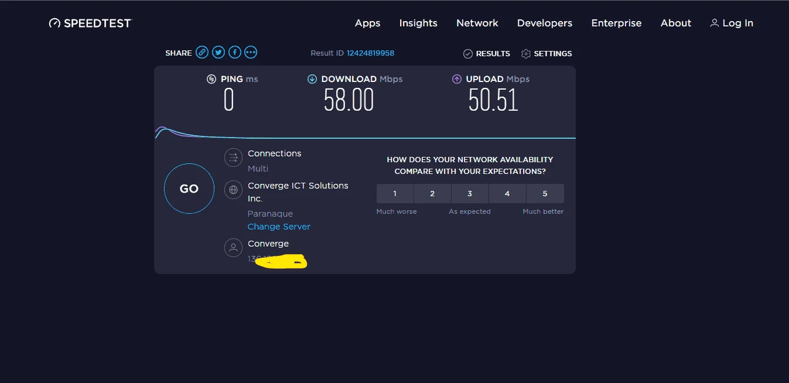Click the download value 58.00
Image resolution: width=789 pixels, height=383 pixels.
coord(349,100)
